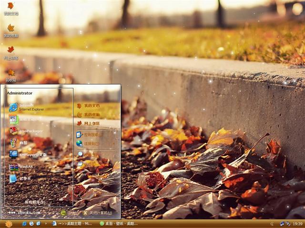Open 画图 paint program in start menu
The width and height of the screenshot is (305, 228).
click(19, 143)
